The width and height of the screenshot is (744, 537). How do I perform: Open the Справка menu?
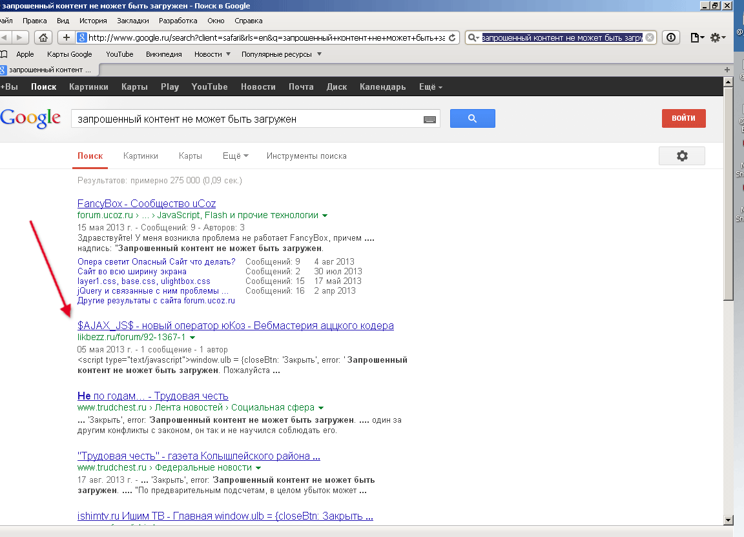tap(248, 21)
